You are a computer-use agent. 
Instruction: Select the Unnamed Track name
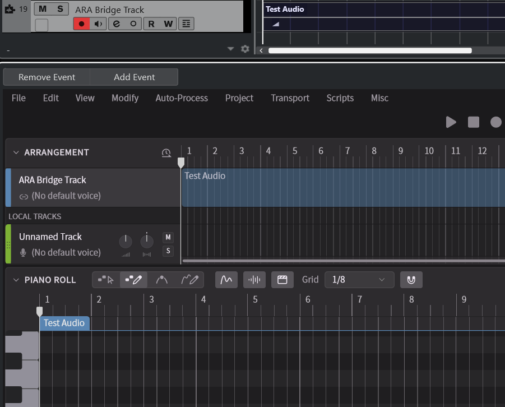50,237
